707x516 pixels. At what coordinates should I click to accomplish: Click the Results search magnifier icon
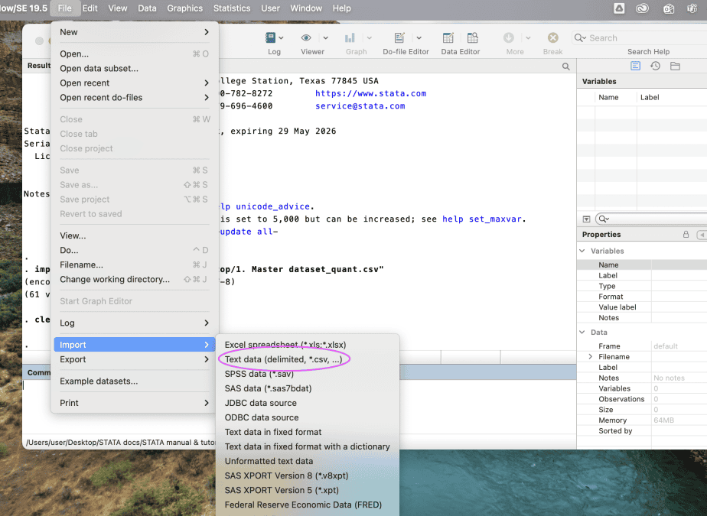tap(566, 67)
